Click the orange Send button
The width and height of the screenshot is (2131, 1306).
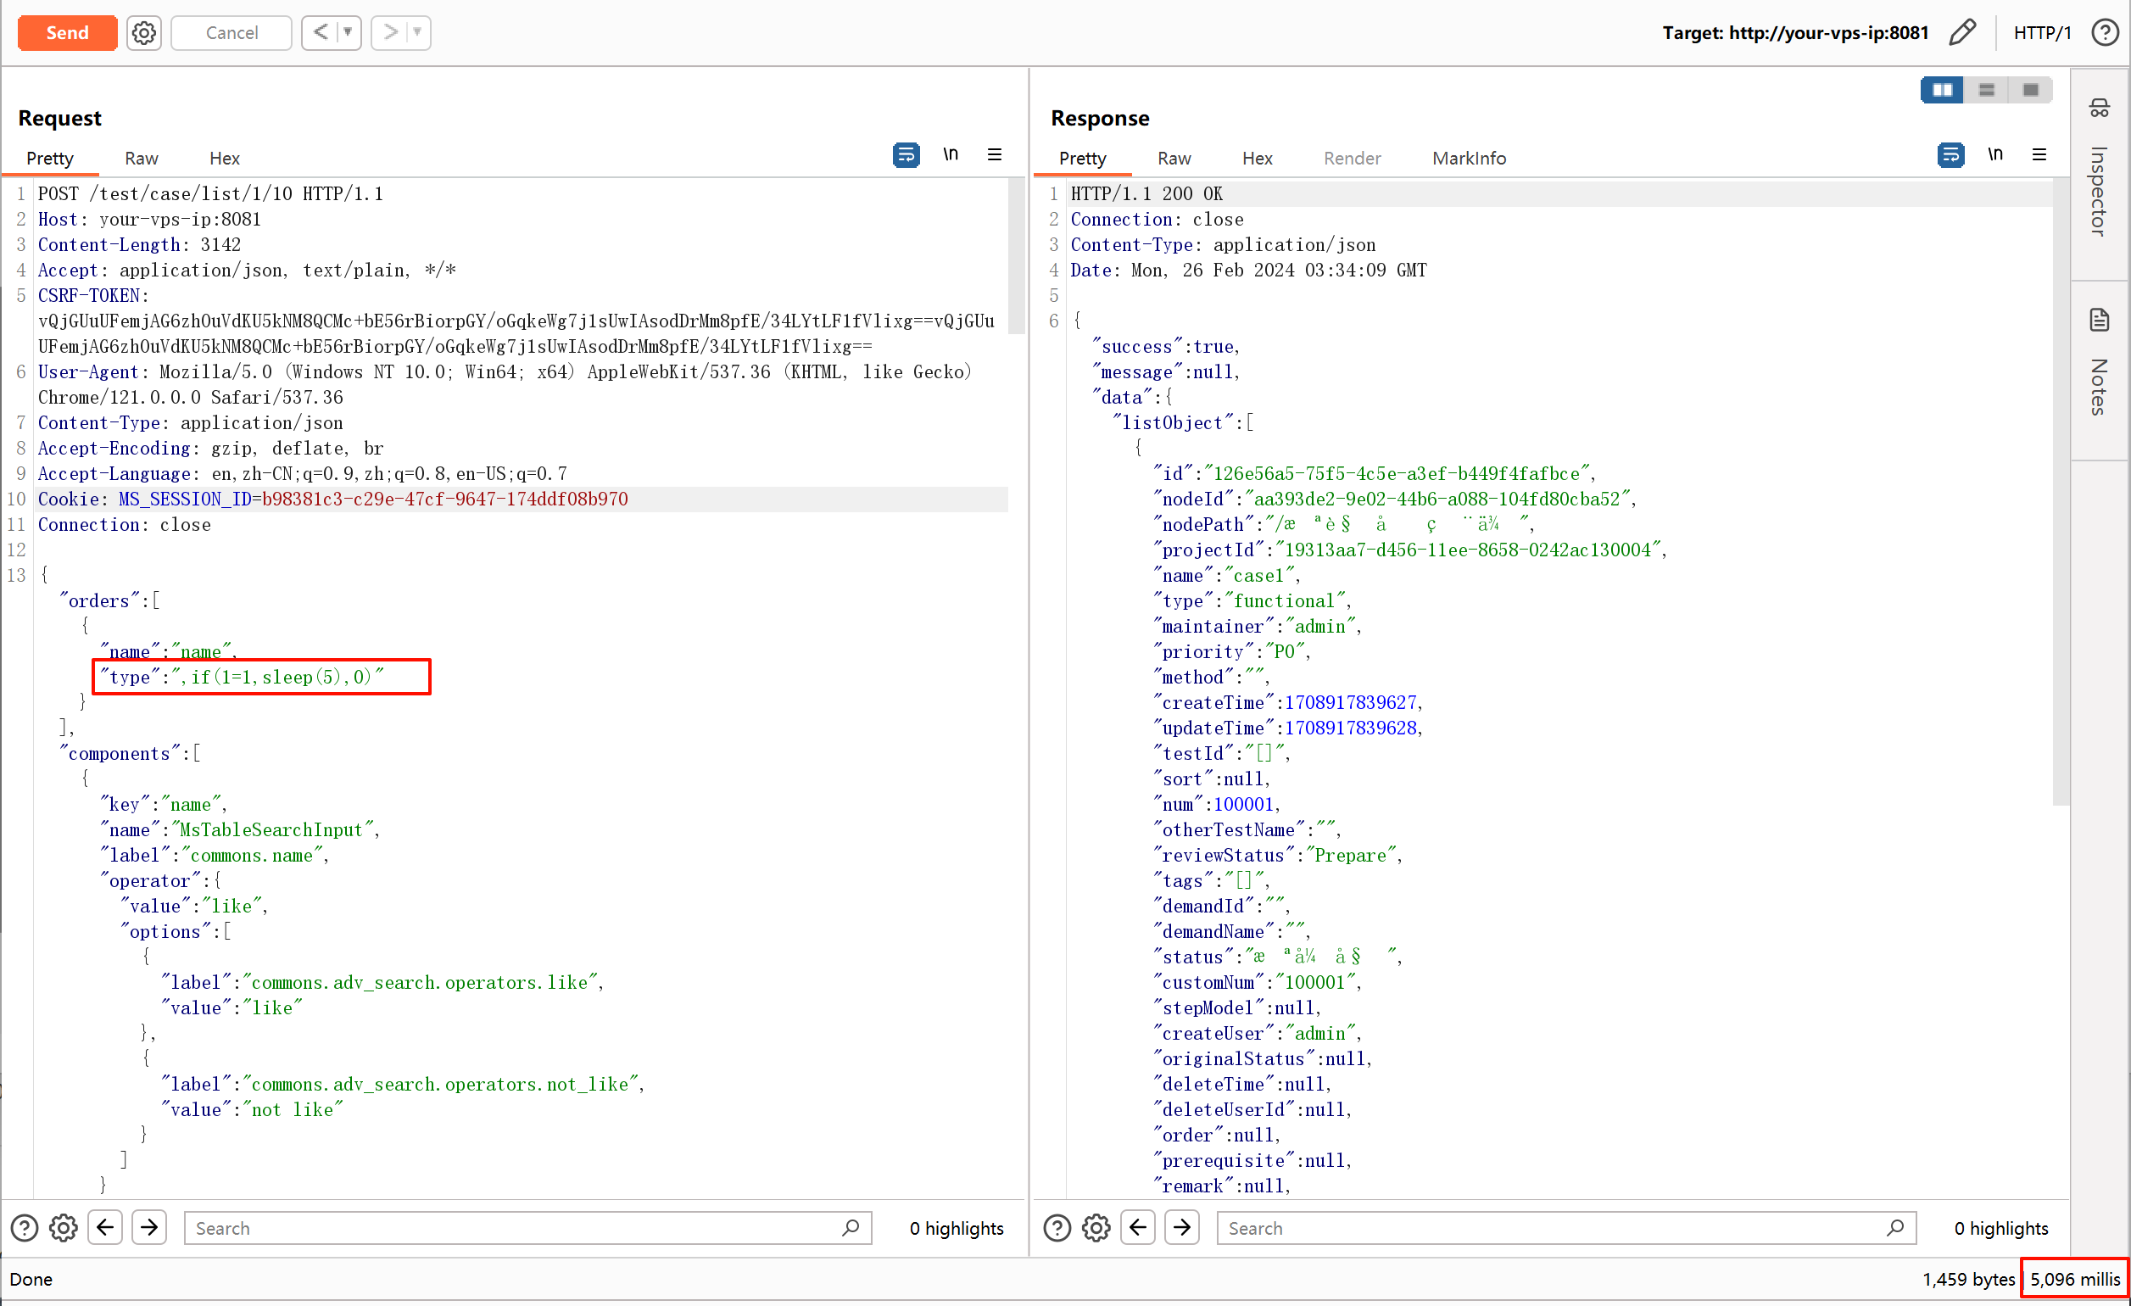click(x=68, y=33)
